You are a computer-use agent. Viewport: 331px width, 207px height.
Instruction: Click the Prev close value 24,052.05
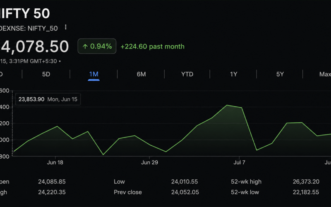tap(185, 192)
